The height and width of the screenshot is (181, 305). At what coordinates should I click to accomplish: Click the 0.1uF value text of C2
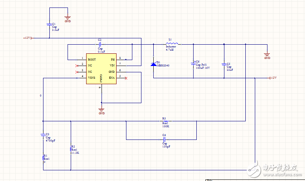[x=102, y=52]
